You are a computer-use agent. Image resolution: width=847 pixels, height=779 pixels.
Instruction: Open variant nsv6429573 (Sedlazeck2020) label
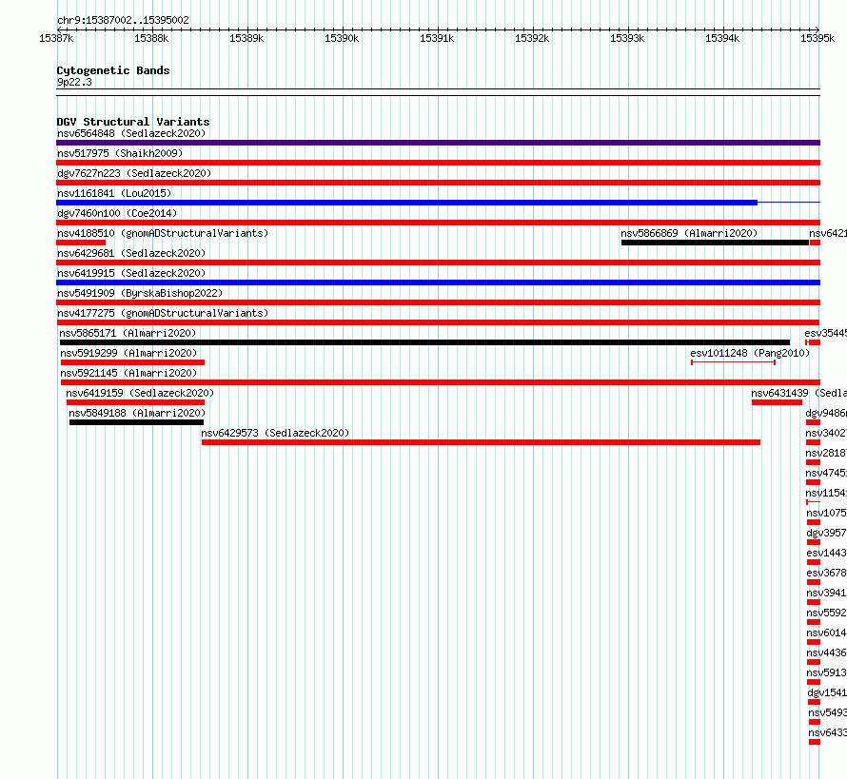tap(275, 433)
